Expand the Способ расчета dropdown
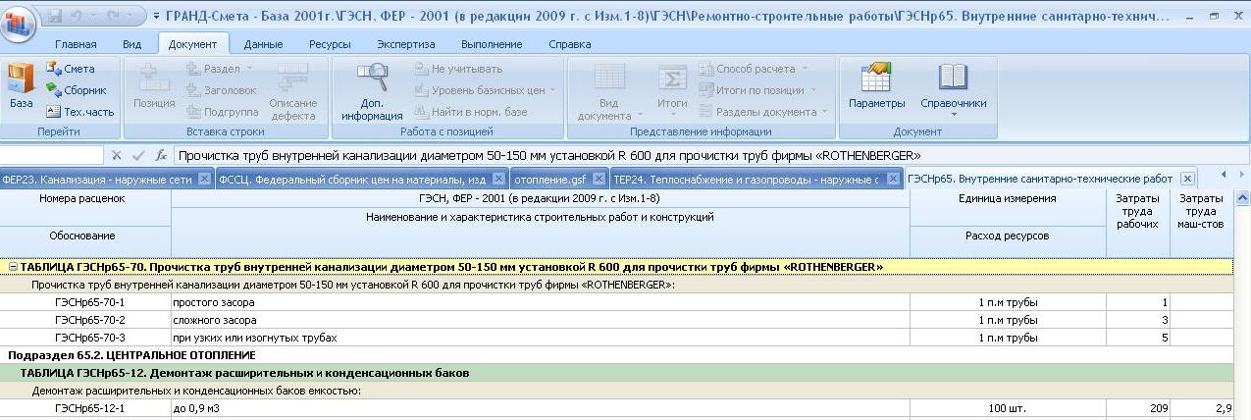 [754, 69]
